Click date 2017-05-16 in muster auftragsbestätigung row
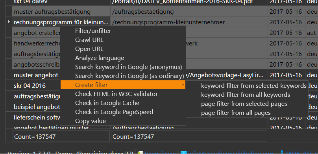The image size is (318, 154). 287,12
